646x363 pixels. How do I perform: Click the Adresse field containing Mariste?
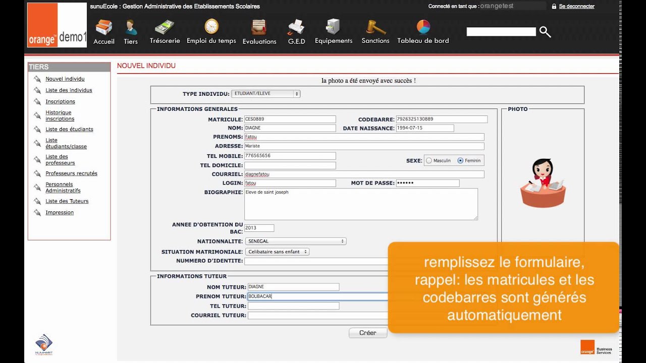(x=364, y=146)
